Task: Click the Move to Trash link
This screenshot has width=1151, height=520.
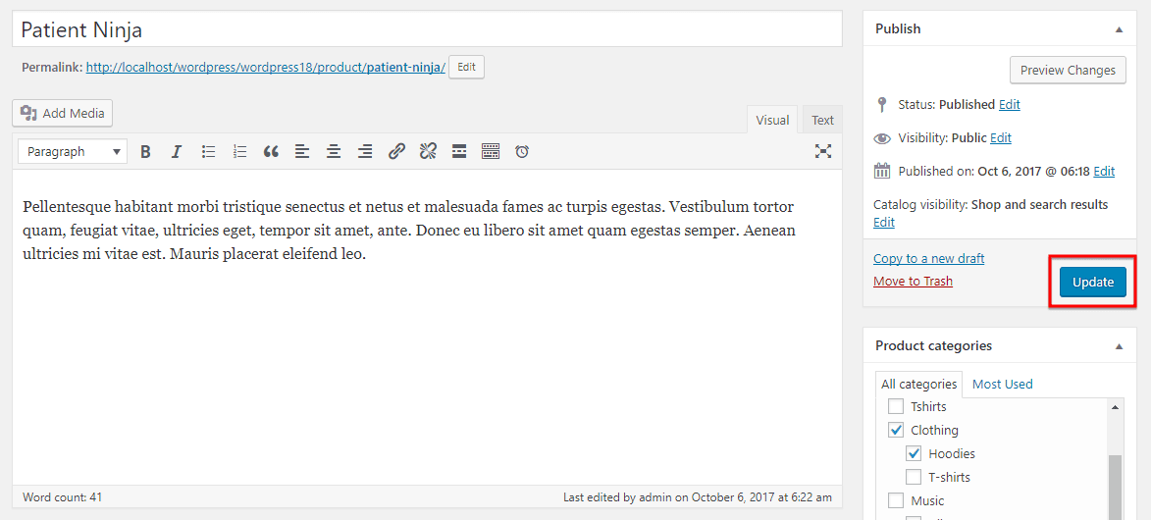Action: pyautogui.click(x=913, y=282)
